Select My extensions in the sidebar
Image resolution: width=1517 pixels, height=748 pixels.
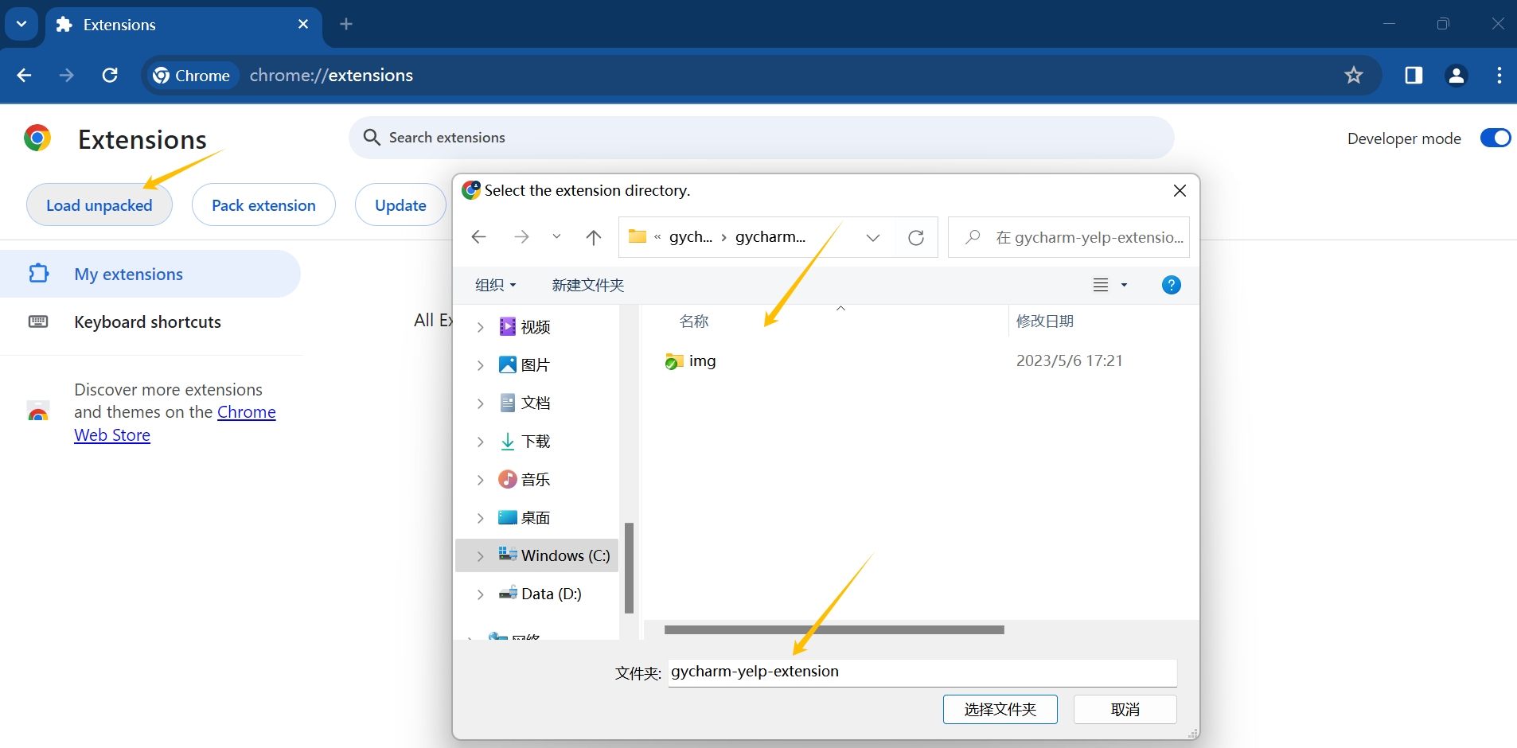[150, 274]
